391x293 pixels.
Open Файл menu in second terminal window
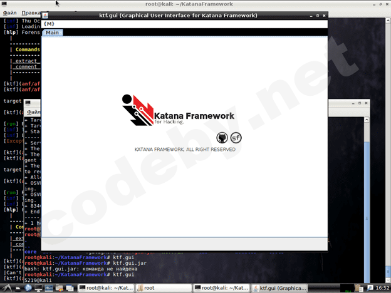(33, 112)
